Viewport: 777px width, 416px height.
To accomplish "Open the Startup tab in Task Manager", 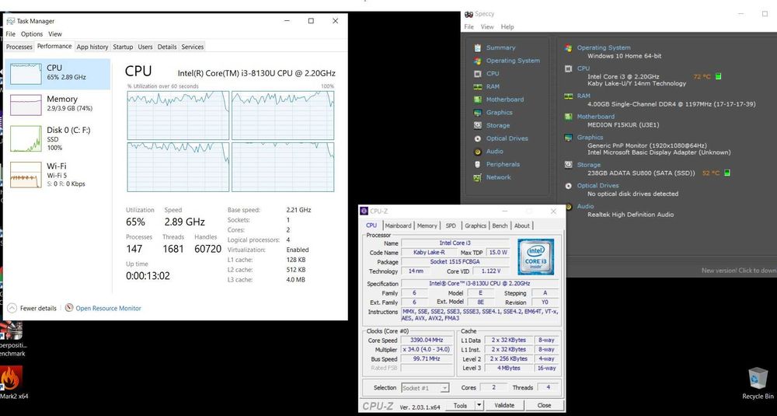I will coord(123,47).
